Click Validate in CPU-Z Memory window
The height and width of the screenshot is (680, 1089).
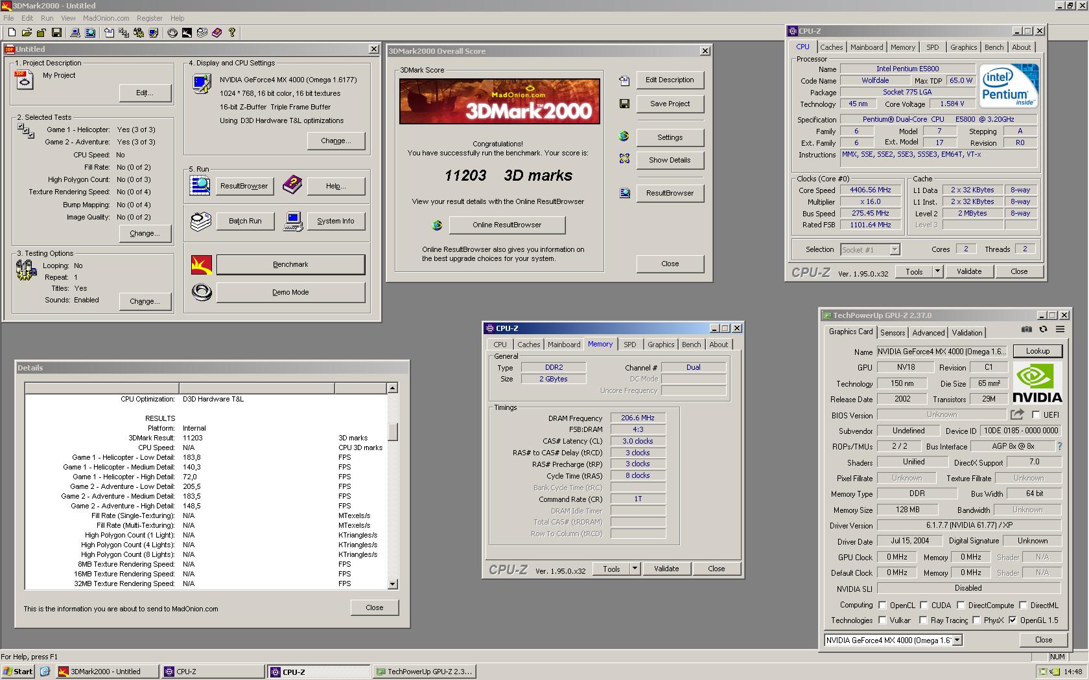(x=666, y=569)
